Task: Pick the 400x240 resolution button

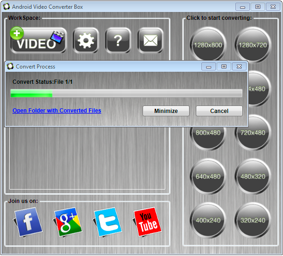Action: tap(208, 220)
